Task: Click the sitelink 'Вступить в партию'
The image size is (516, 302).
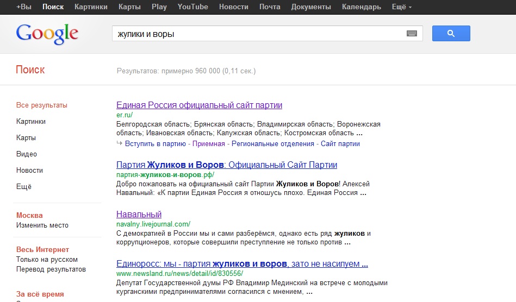Action: click(156, 143)
